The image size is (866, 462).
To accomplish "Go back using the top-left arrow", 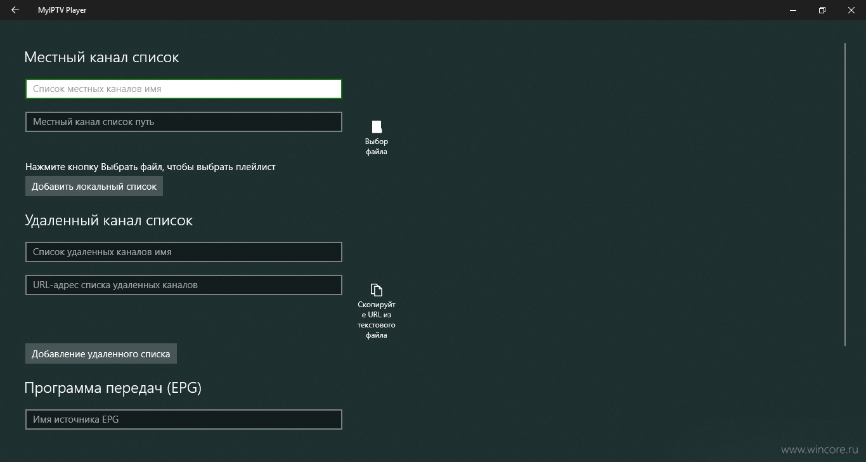I will point(15,10).
